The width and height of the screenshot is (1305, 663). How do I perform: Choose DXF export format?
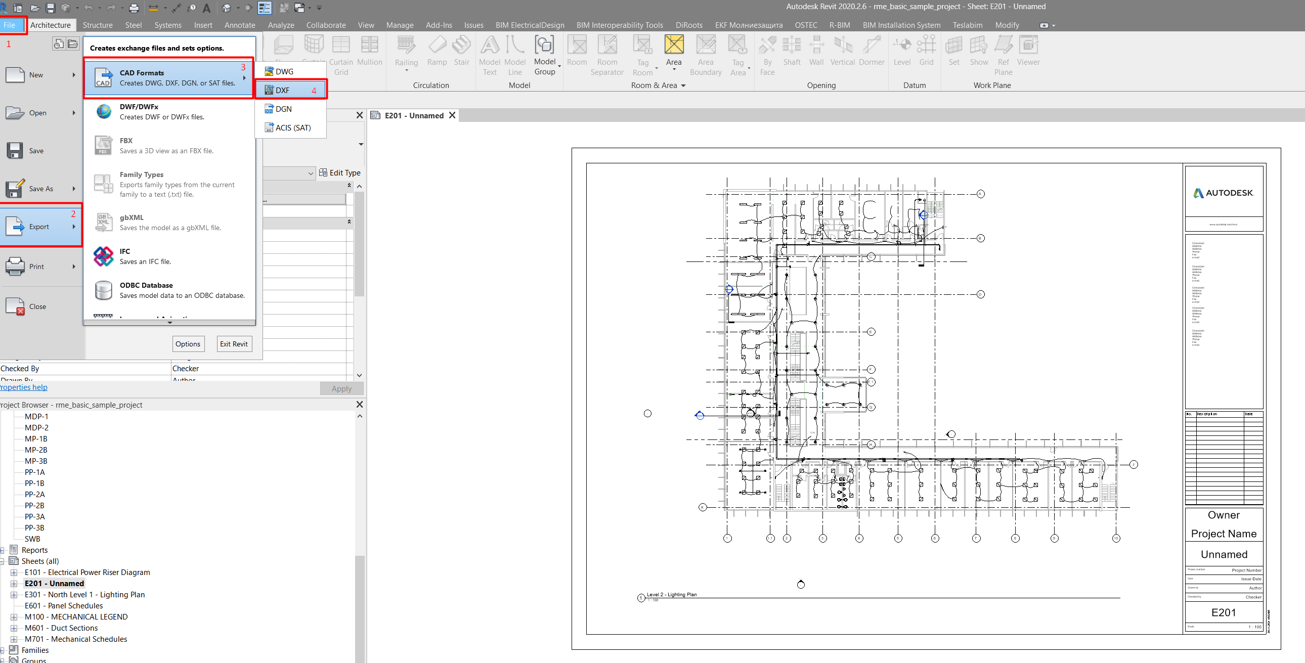tap(291, 90)
